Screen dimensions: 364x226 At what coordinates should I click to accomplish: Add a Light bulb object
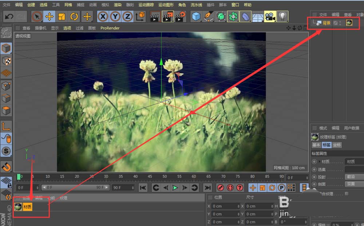(282, 16)
